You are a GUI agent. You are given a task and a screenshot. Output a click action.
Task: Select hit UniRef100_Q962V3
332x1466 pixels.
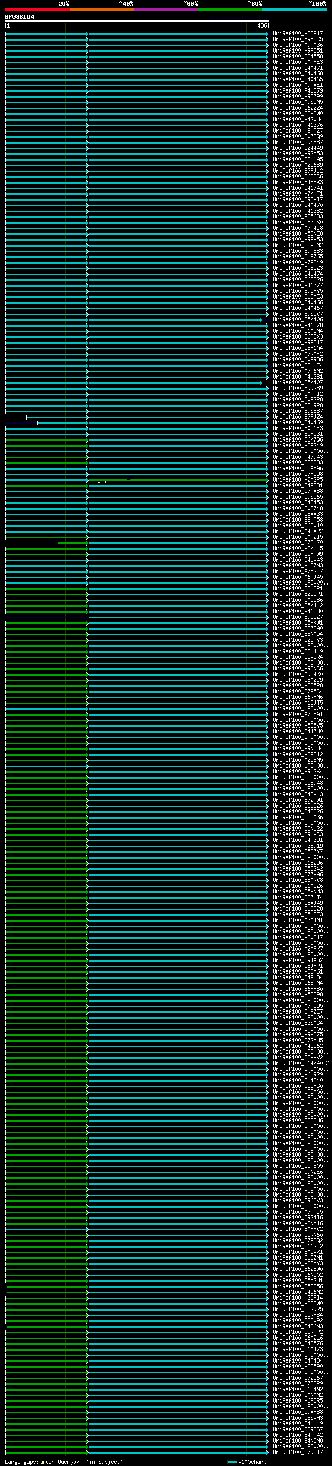point(297,1200)
